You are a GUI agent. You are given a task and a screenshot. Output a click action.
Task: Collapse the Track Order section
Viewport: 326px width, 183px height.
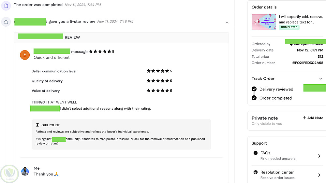(x=320, y=79)
